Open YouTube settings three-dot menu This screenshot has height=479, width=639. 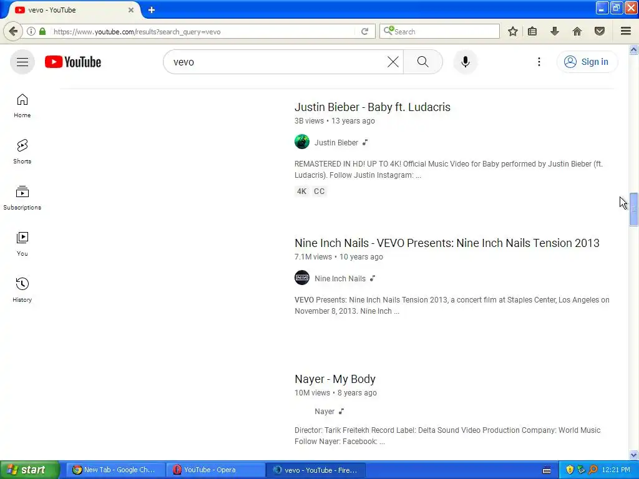point(539,62)
